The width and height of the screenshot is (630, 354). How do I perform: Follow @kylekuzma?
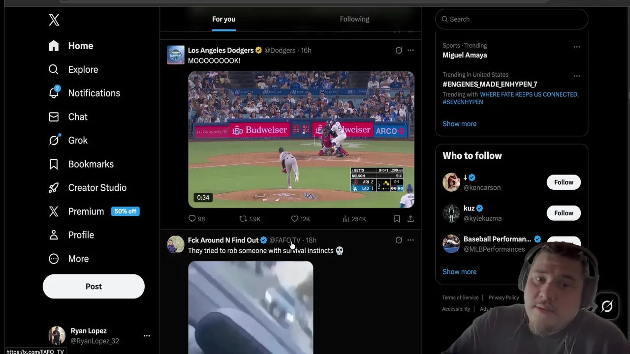564,213
